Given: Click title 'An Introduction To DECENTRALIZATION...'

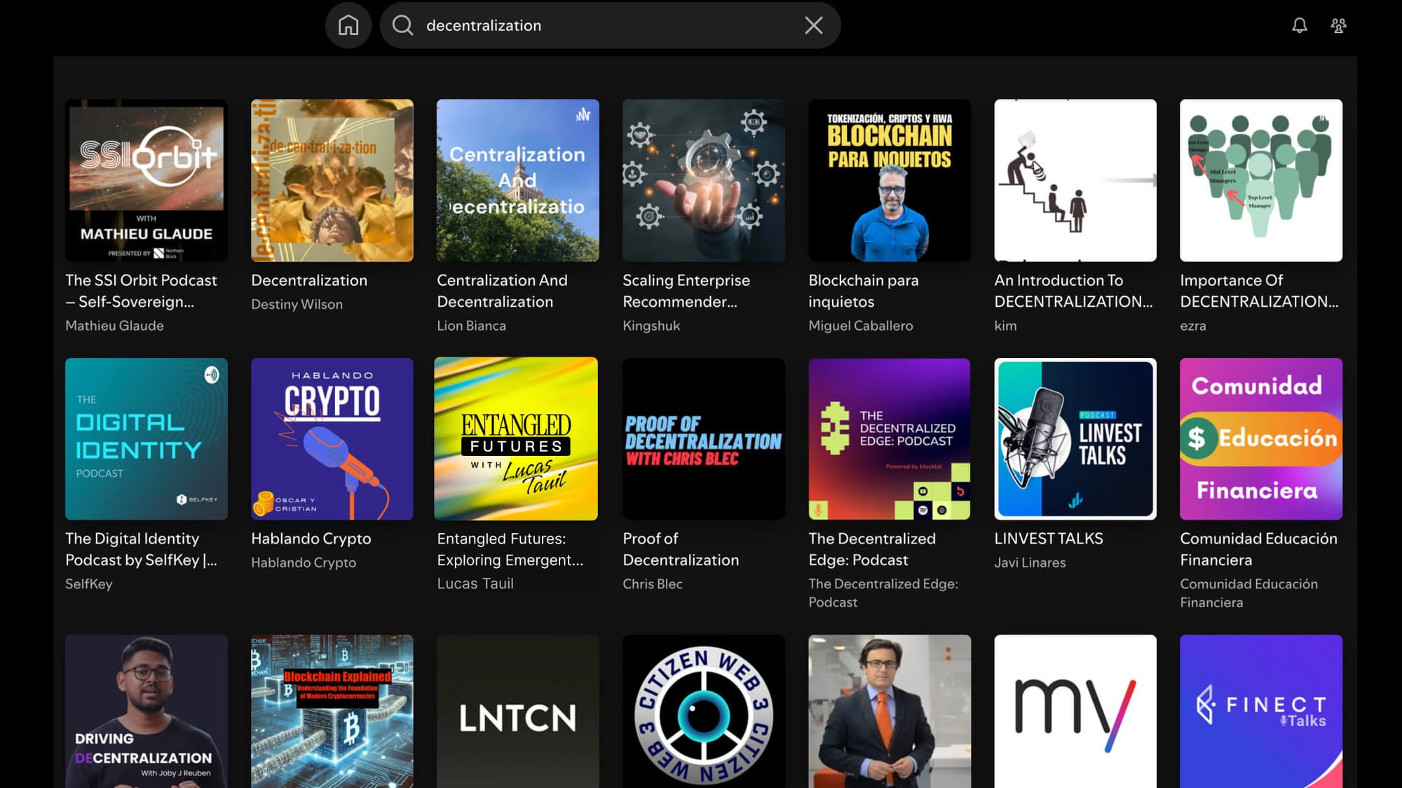Looking at the screenshot, I should [x=1073, y=291].
